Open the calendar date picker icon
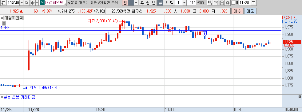 (254, 3)
